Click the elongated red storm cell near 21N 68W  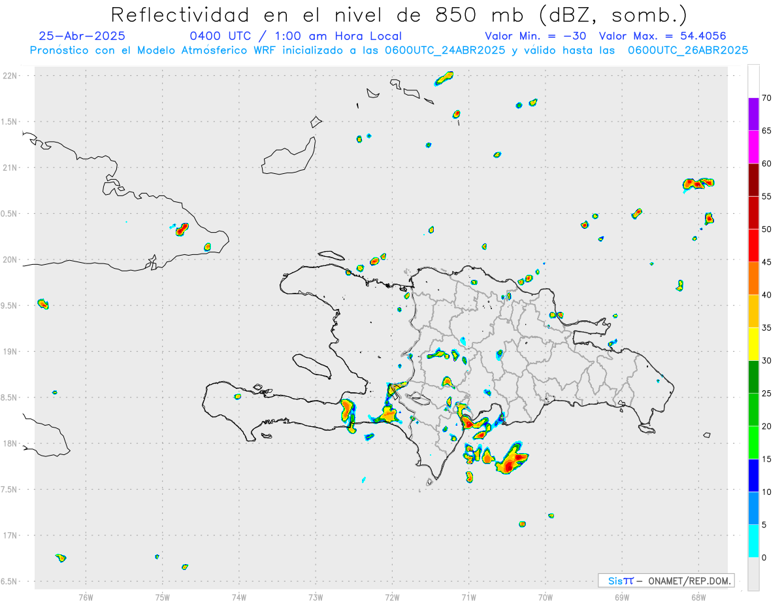(698, 184)
